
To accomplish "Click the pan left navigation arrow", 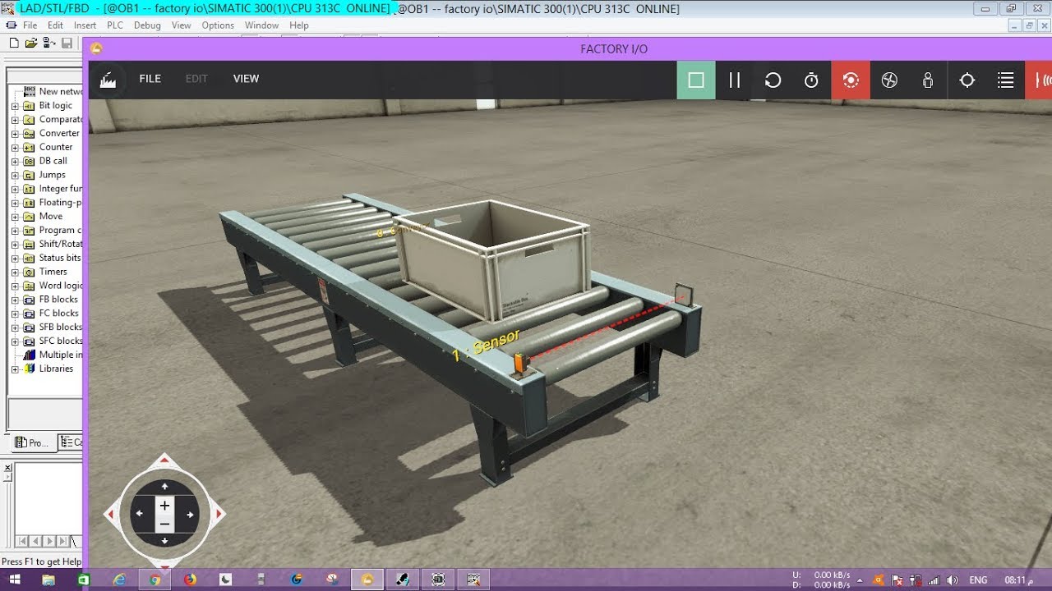I will coord(139,514).
